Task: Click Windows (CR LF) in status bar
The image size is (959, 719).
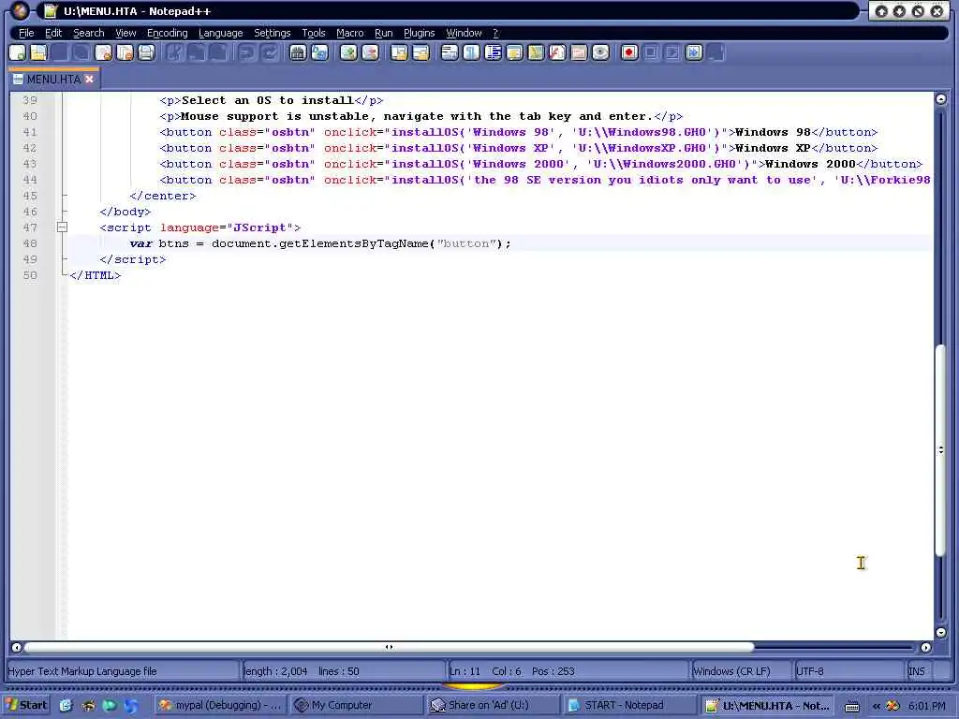Action: point(741,671)
